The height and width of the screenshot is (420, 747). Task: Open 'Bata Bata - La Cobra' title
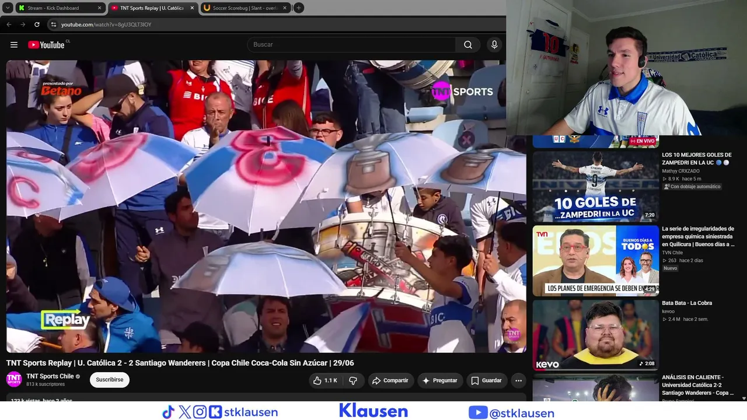[687, 303]
